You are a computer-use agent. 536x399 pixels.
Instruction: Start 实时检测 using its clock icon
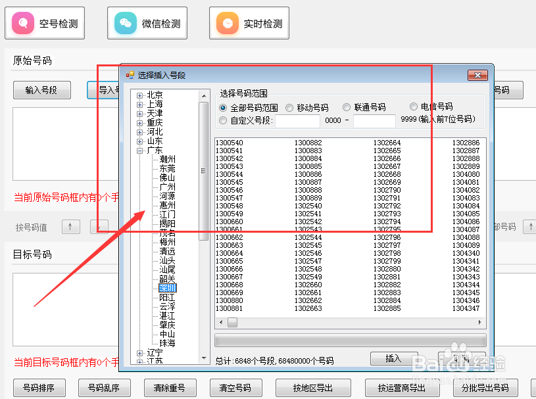[x=229, y=22]
